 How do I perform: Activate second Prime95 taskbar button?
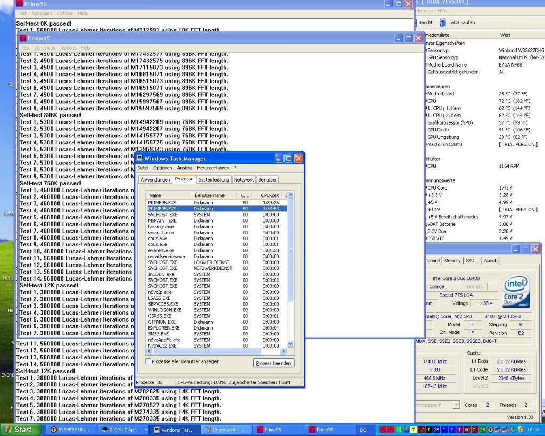pyautogui.click(x=328, y=430)
